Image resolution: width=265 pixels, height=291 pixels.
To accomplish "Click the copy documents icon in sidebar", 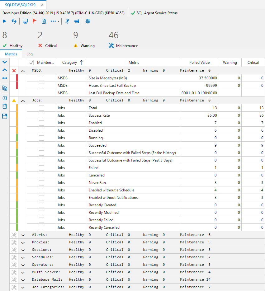I will point(5,88).
